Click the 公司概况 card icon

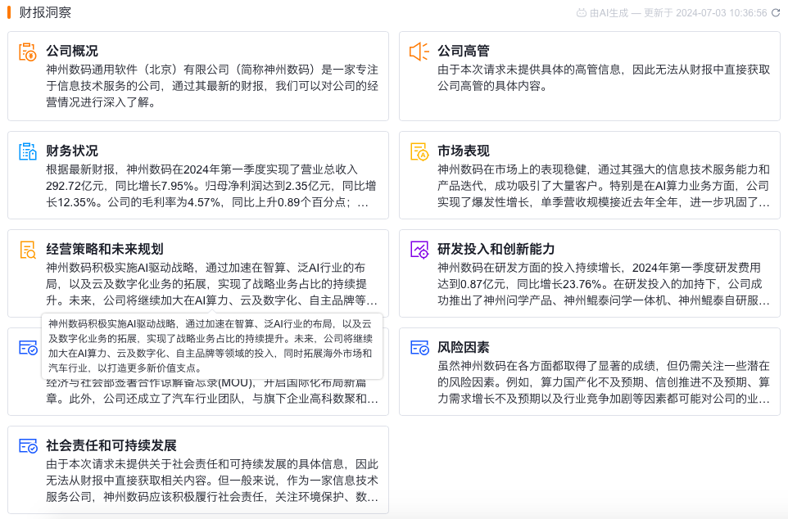tap(28, 52)
